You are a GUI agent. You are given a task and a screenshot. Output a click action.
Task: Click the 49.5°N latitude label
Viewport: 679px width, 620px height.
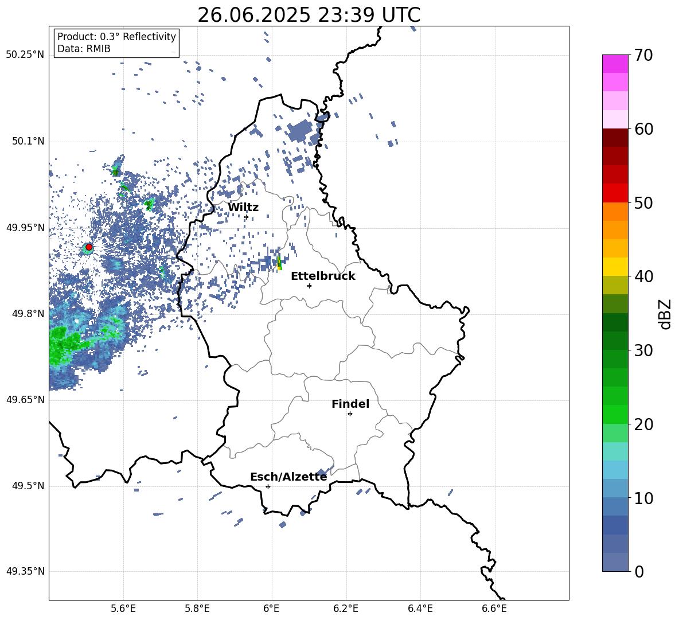28,486
